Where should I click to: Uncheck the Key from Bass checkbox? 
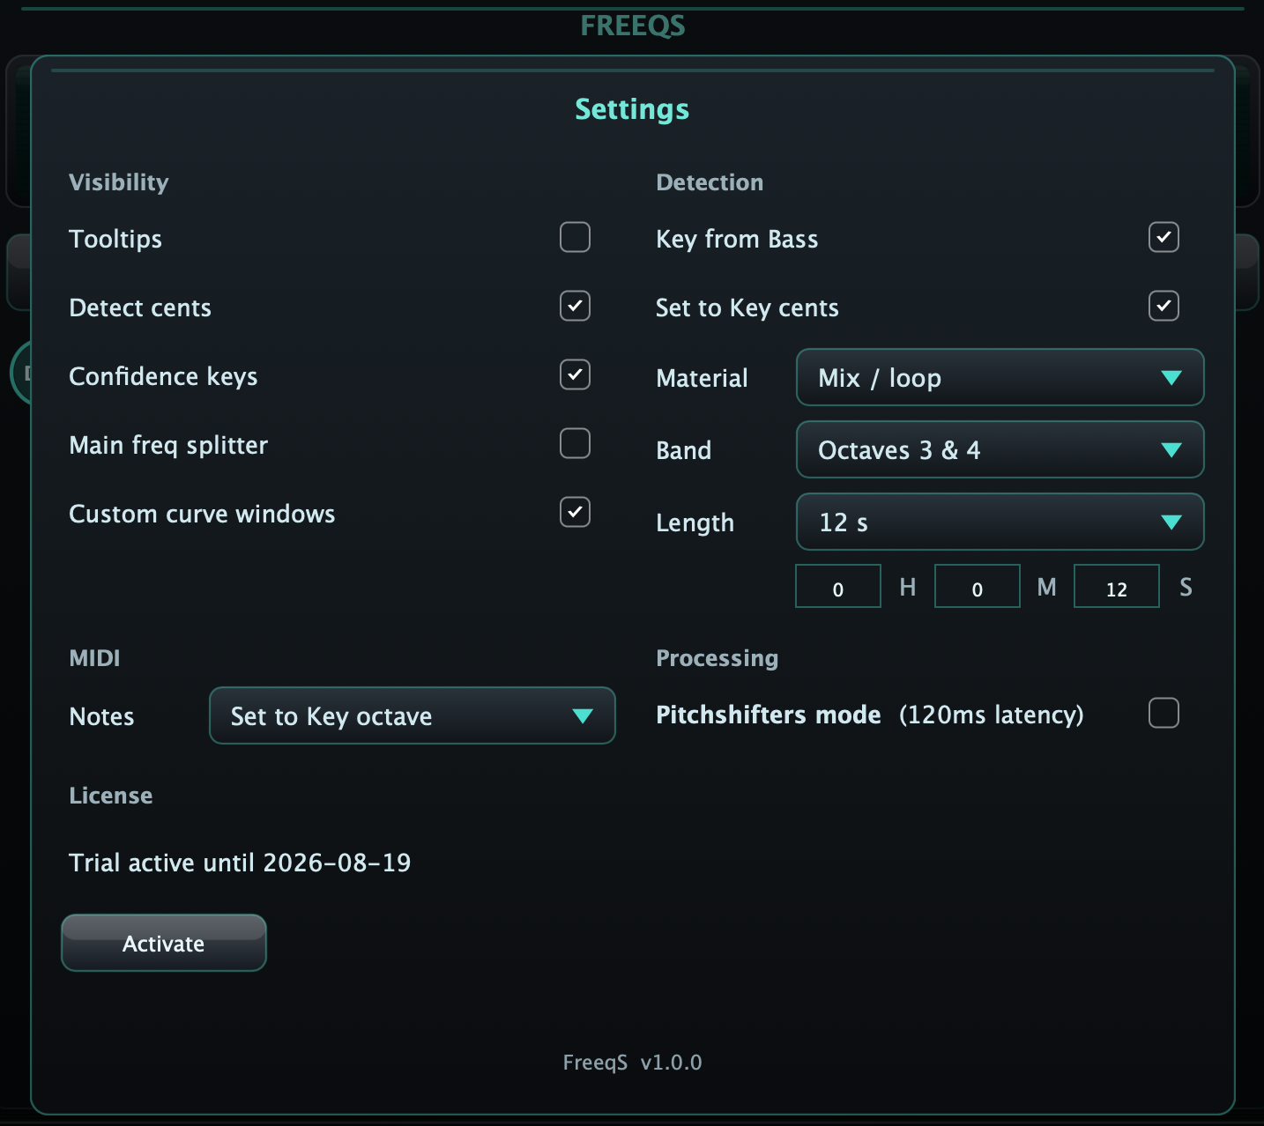(x=1164, y=237)
